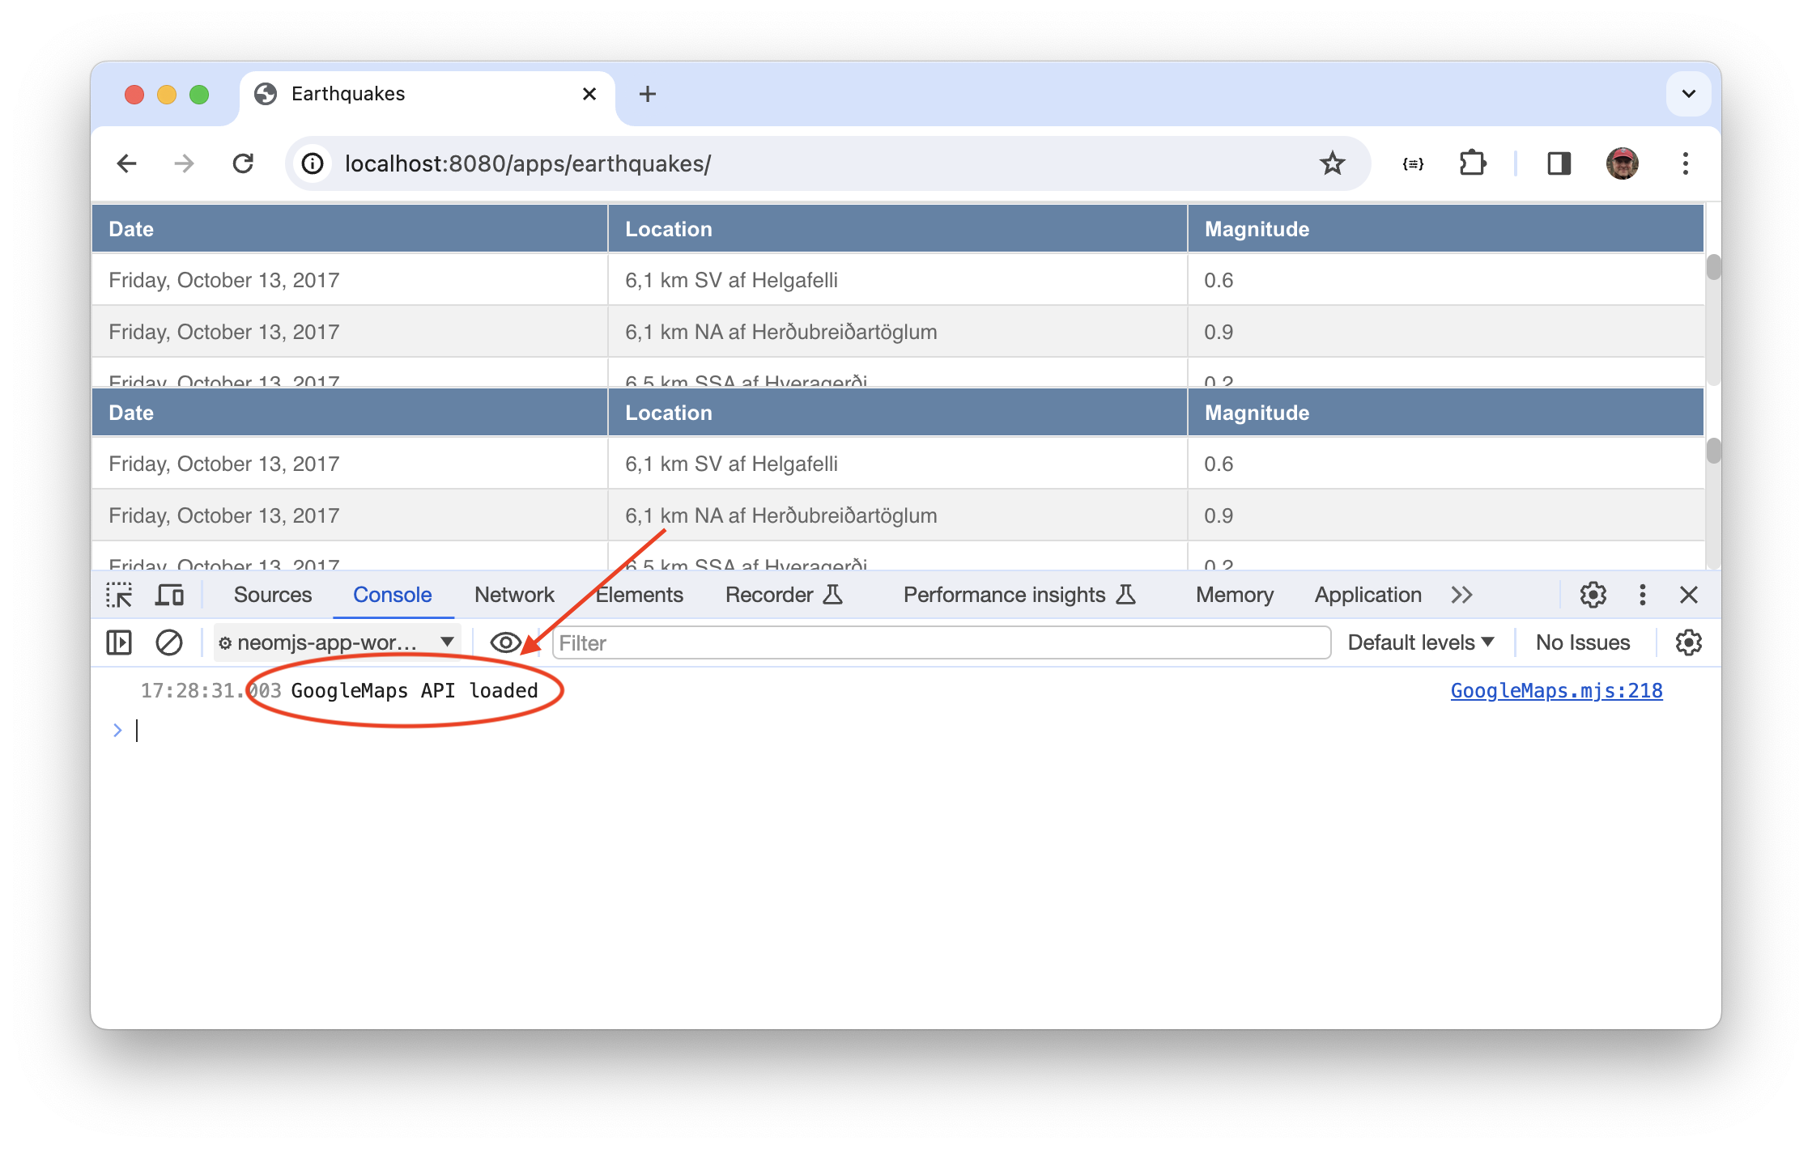Click the No Issues button

(x=1582, y=643)
